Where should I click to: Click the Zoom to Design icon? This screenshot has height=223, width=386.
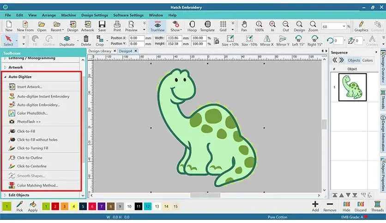click(x=299, y=24)
